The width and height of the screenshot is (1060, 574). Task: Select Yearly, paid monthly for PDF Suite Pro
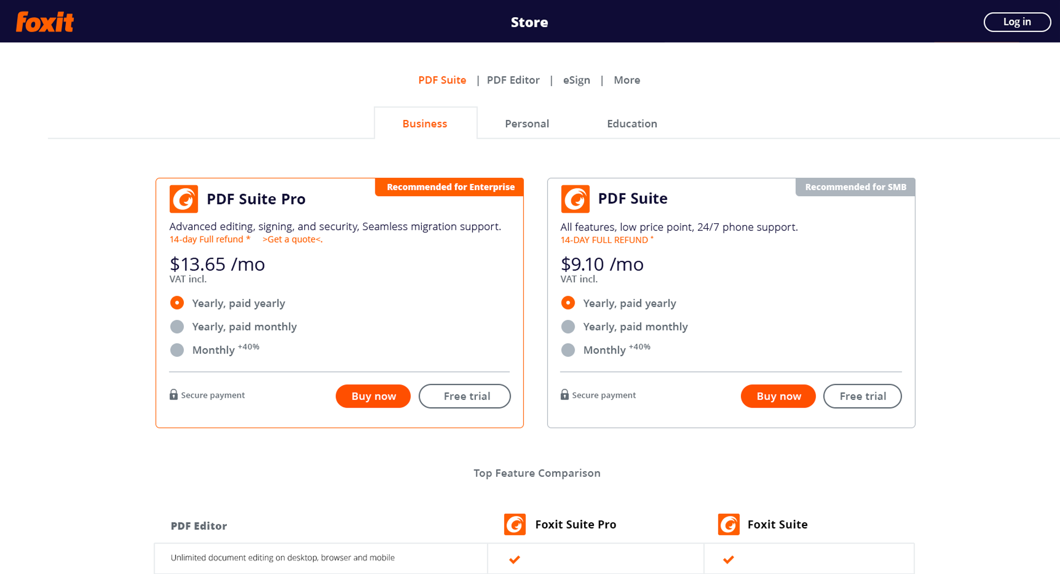click(x=177, y=327)
